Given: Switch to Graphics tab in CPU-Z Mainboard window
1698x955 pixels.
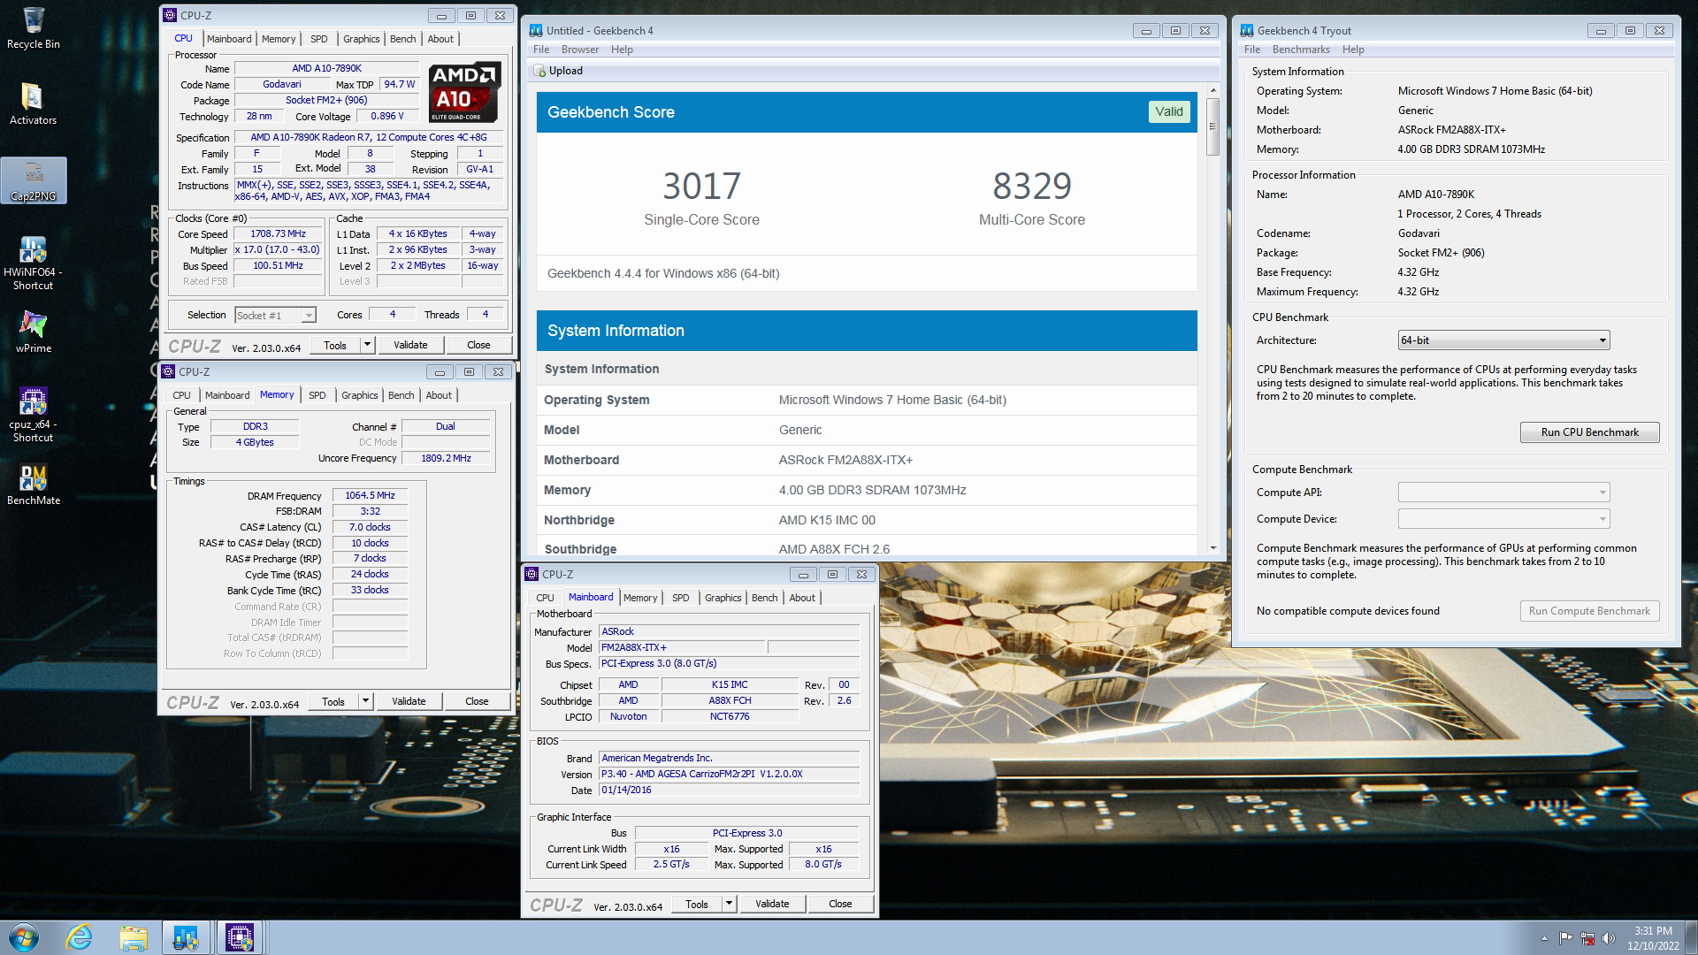Looking at the screenshot, I should click(x=723, y=598).
